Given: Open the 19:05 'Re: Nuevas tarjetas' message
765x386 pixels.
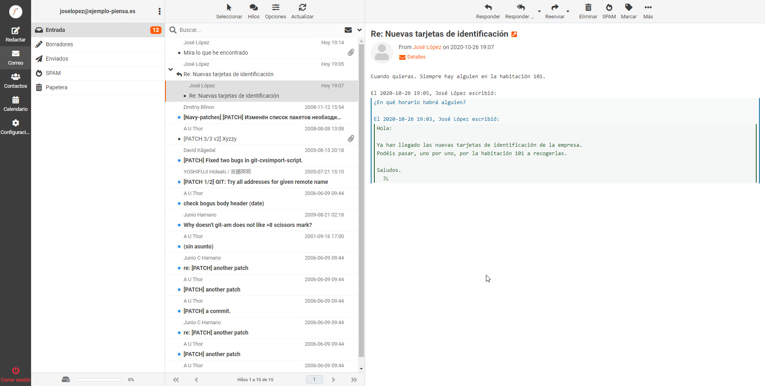Looking at the screenshot, I should (262, 69).
